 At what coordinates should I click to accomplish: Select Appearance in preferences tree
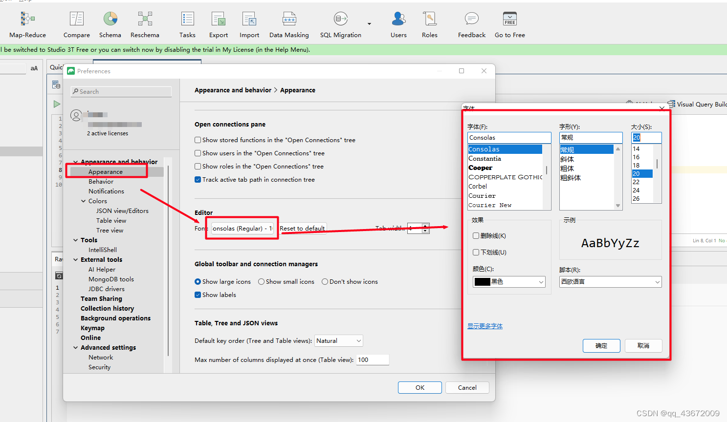point(106,172)
